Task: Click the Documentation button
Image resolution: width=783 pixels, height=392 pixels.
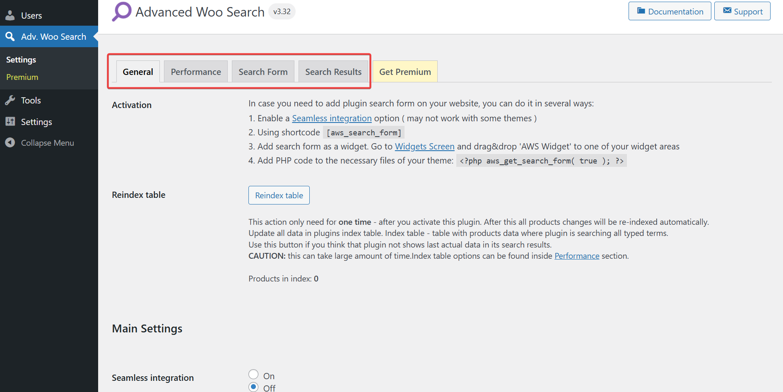Action: tap(670, 11)
